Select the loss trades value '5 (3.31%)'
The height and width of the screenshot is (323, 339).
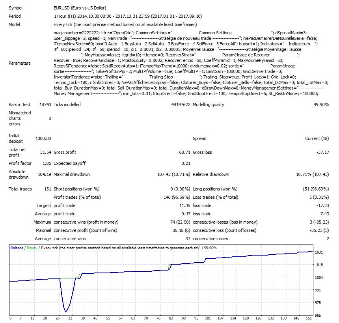[319, 197]
